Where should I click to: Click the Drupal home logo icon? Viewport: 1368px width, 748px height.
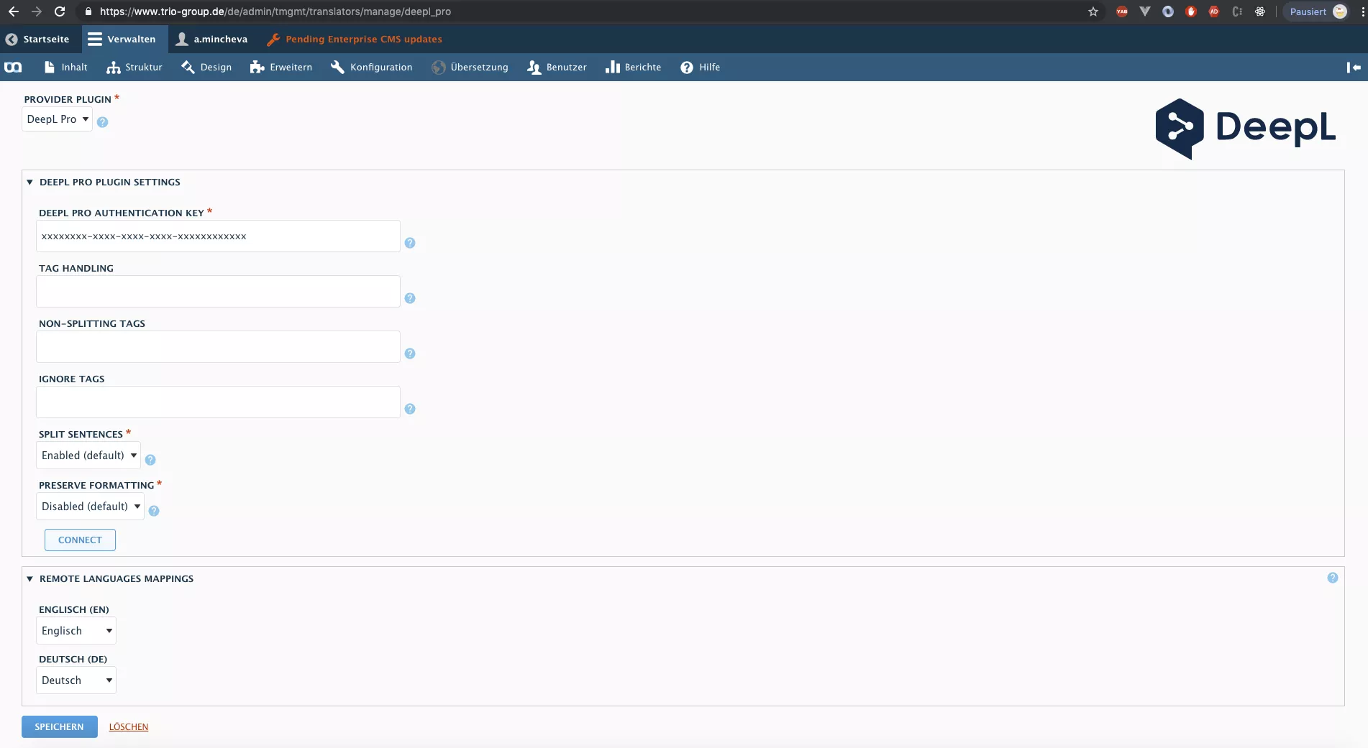point(13,67)
